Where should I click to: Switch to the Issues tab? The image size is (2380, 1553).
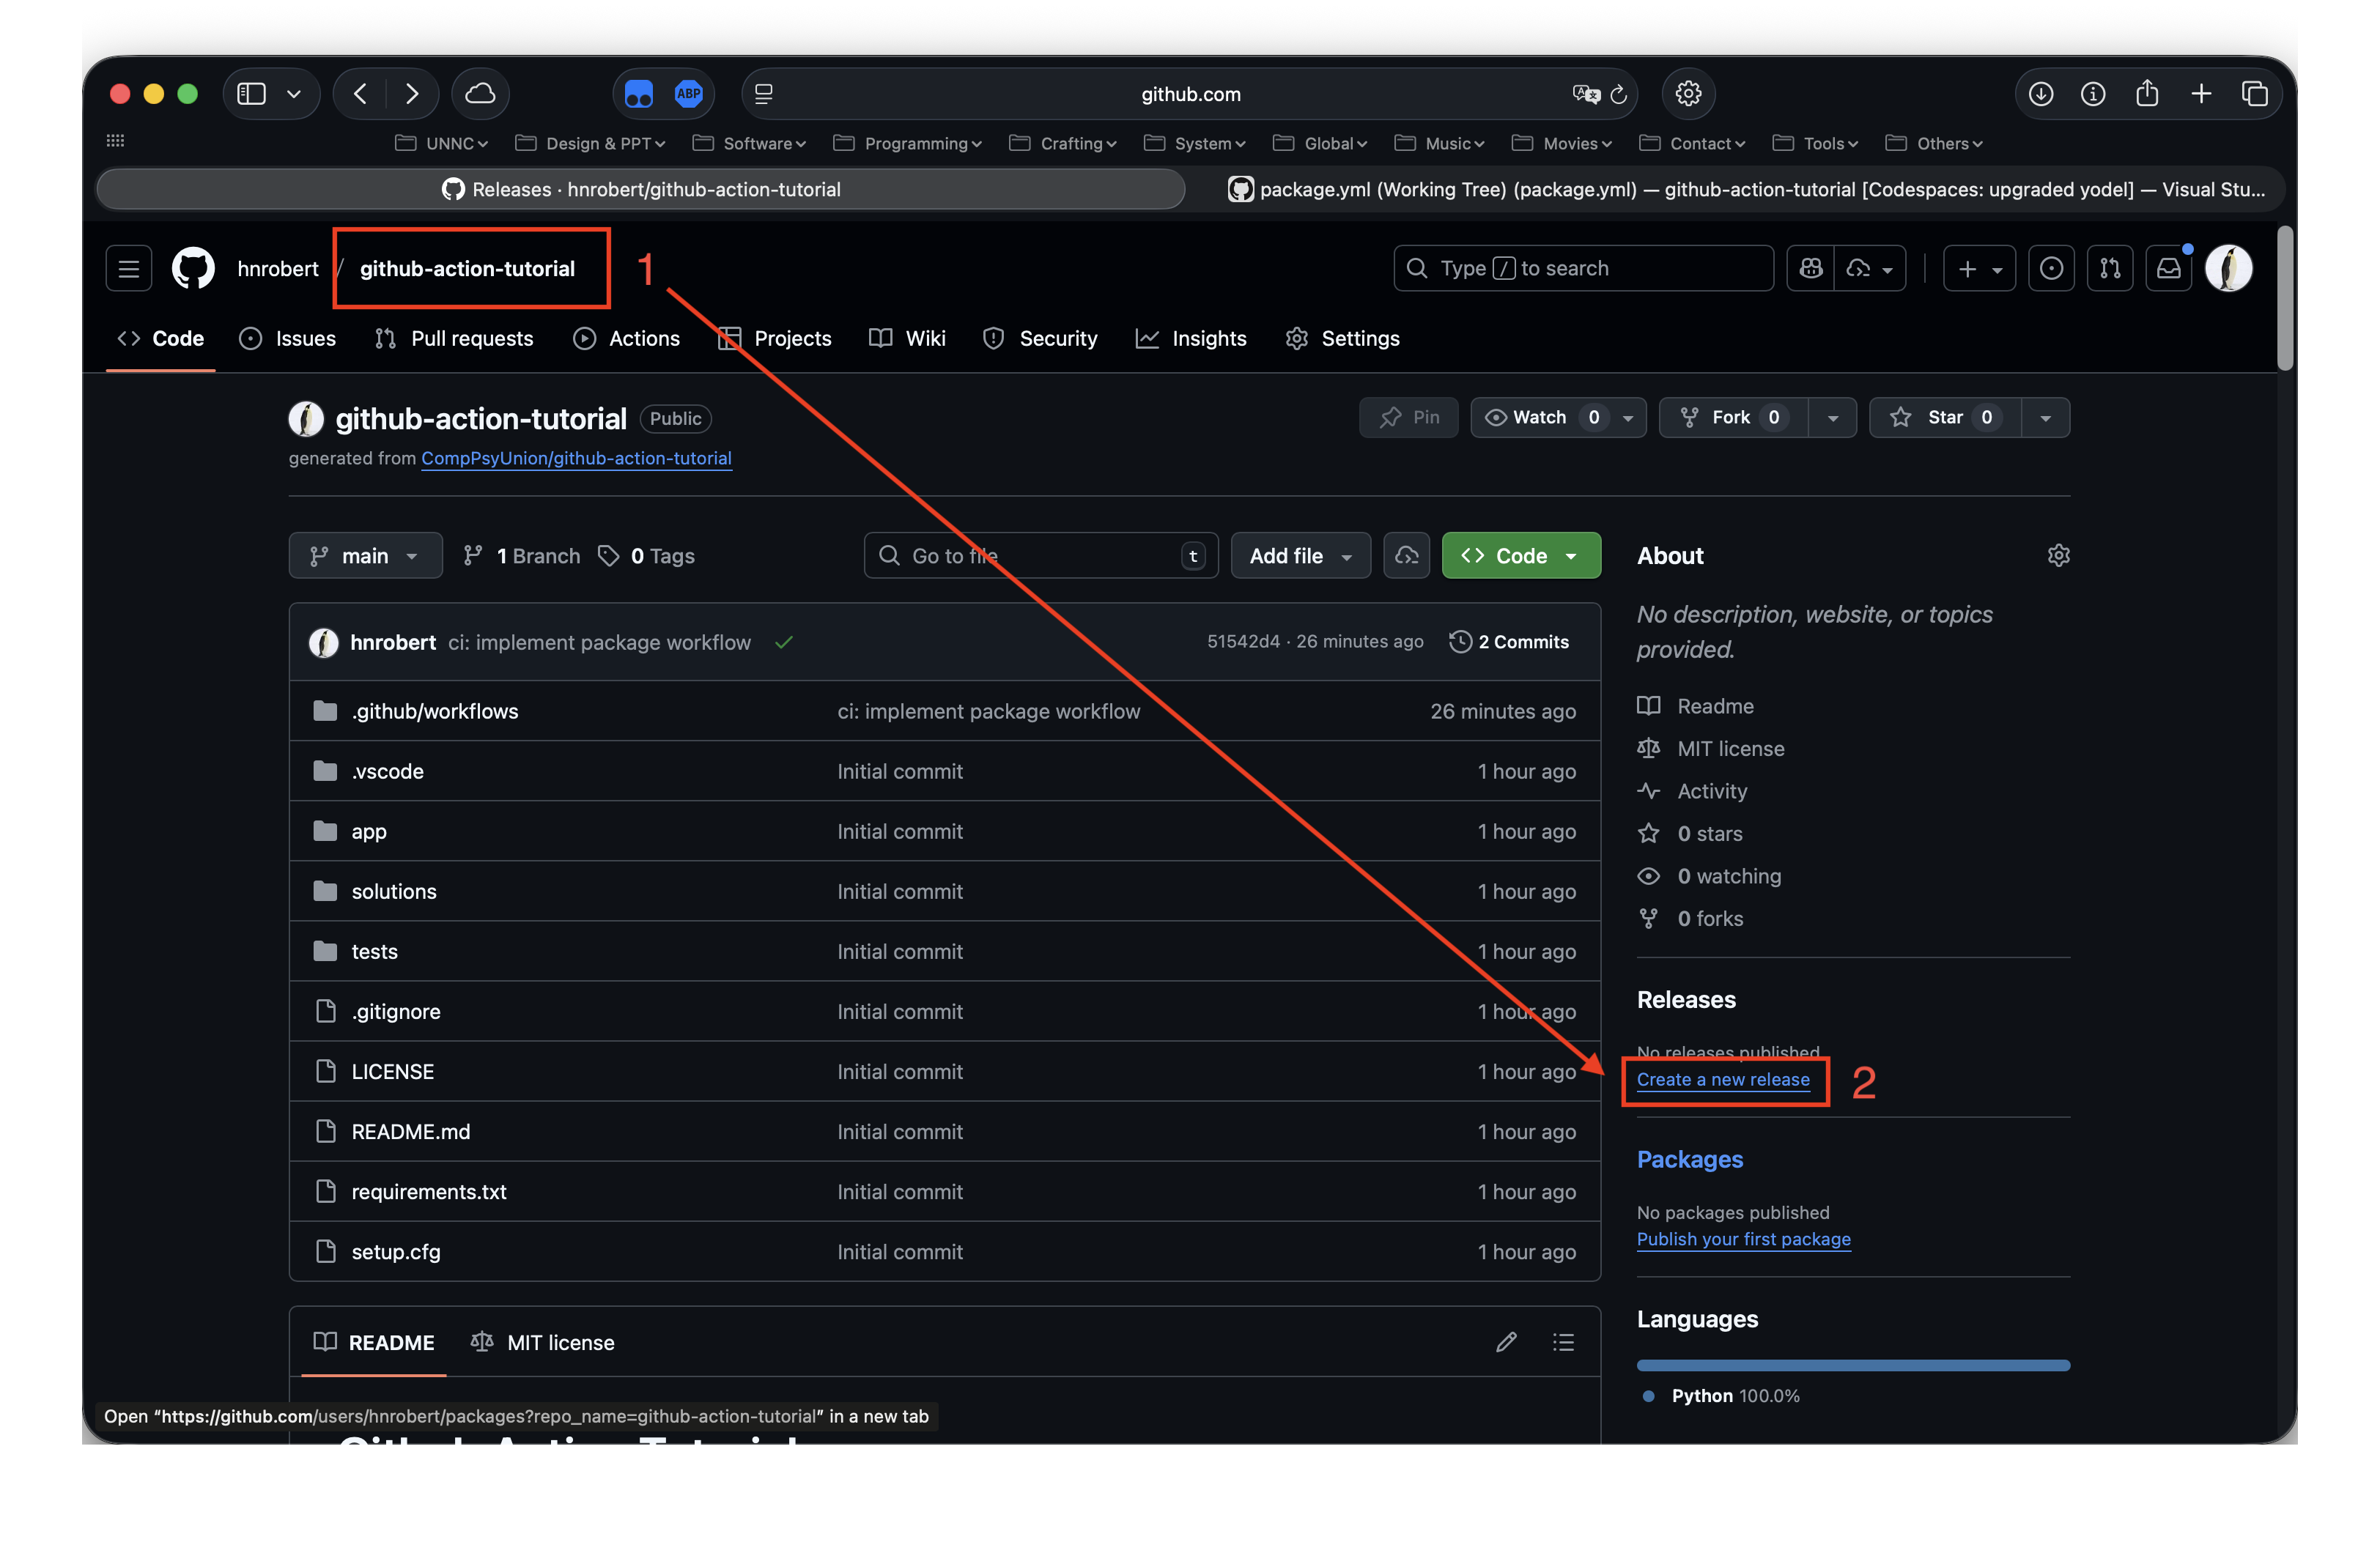tap(288, 338)
